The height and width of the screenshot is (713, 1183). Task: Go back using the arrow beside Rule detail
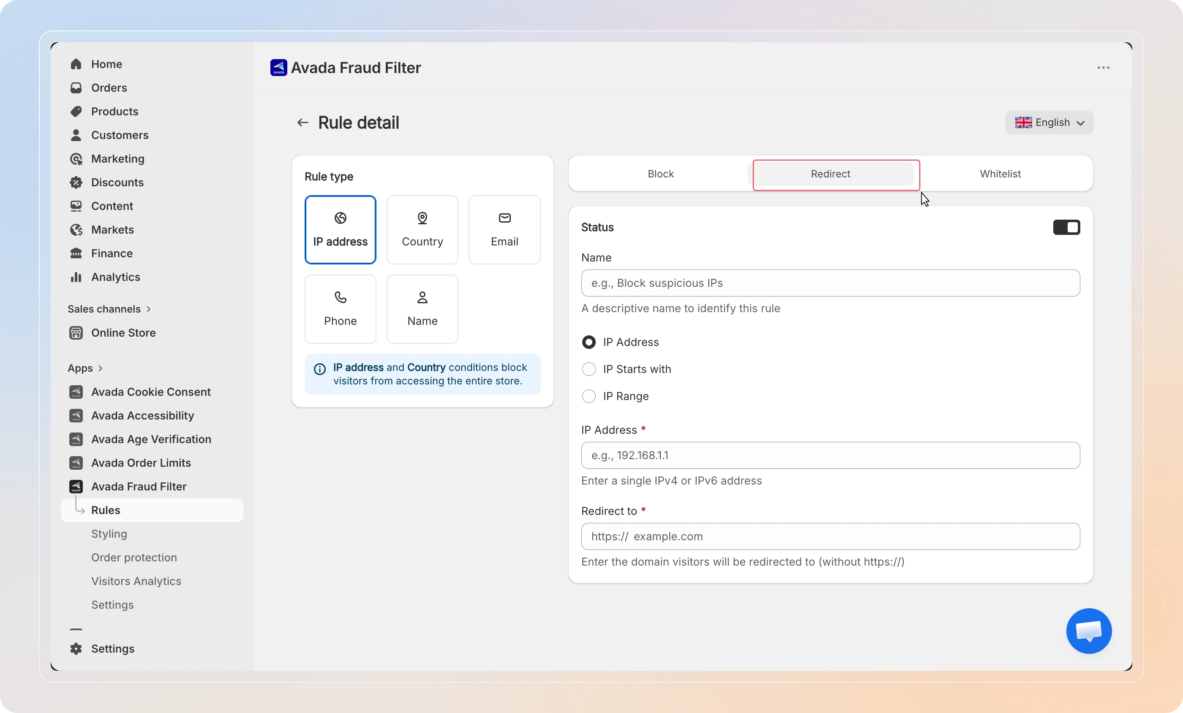tap(303, 123)
